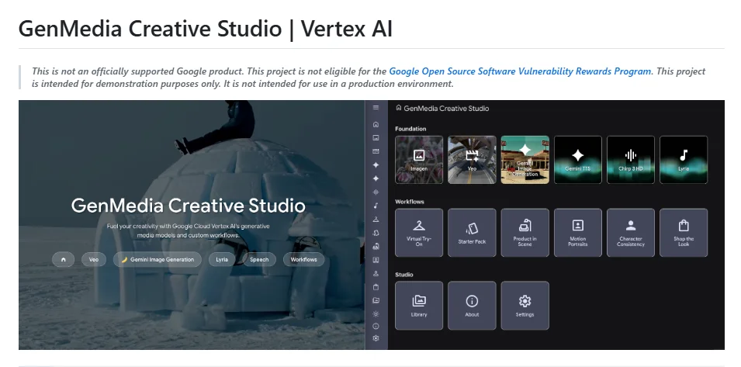Click the About info icon in the sidebar

pos(376,326)
